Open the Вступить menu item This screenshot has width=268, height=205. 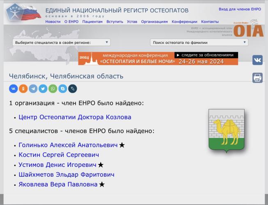click(x=115, y=22)
